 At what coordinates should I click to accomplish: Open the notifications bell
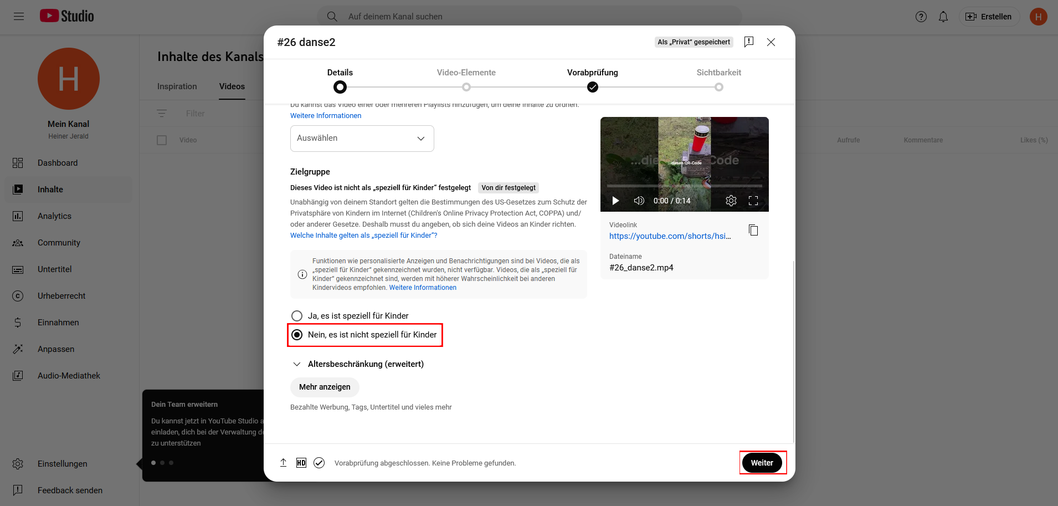pyautogui.click(x=943, y=17)
